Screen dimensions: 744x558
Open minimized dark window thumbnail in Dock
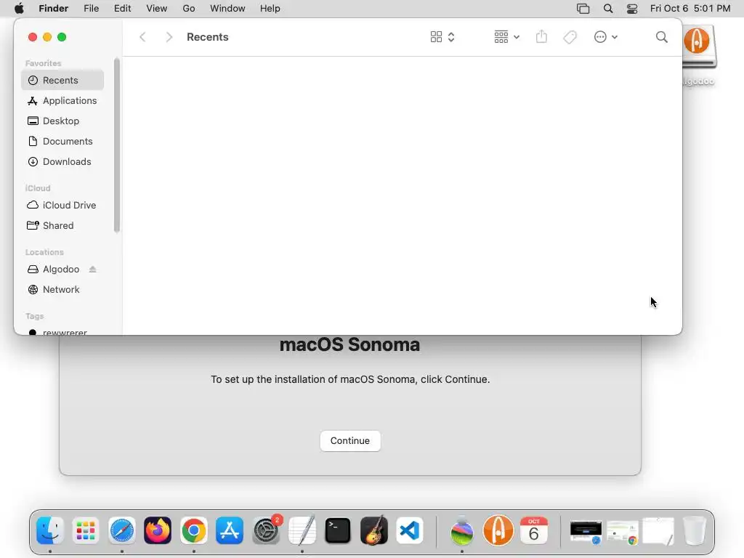click(x=586, y=532)
